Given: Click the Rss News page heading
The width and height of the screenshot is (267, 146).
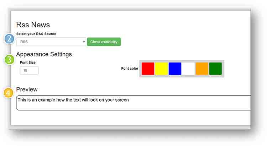Looking at the screenshot, I should [x=33, y=25].
